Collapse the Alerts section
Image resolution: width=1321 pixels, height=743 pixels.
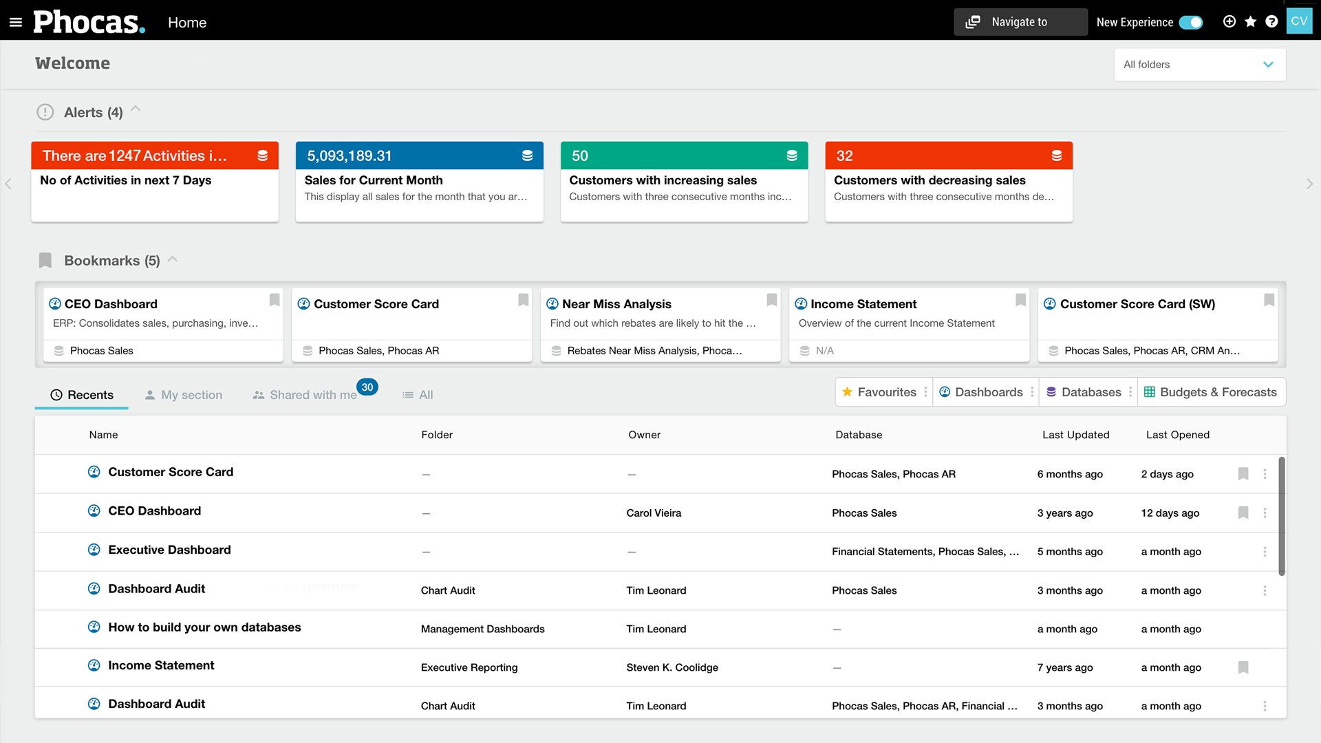[136, 109]
